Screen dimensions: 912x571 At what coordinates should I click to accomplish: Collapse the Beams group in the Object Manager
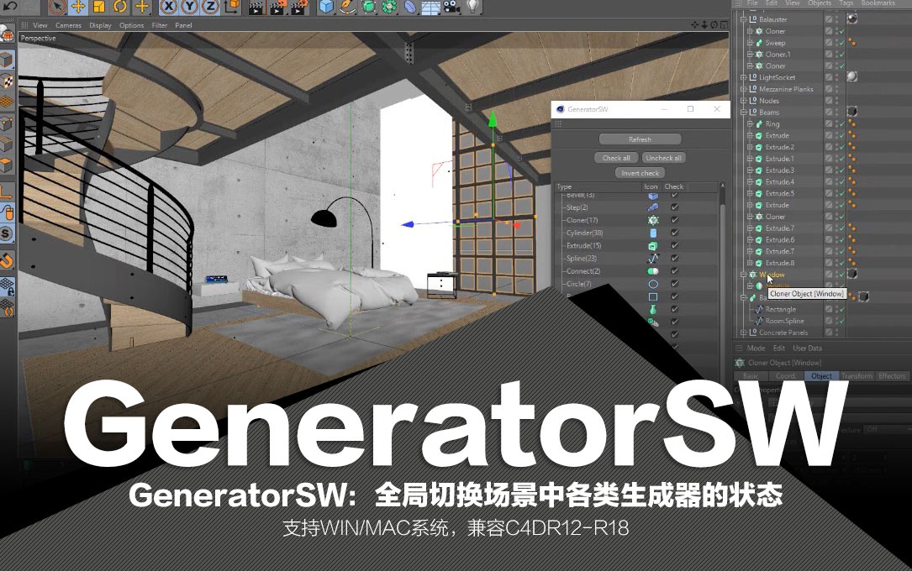click(742, 111)
